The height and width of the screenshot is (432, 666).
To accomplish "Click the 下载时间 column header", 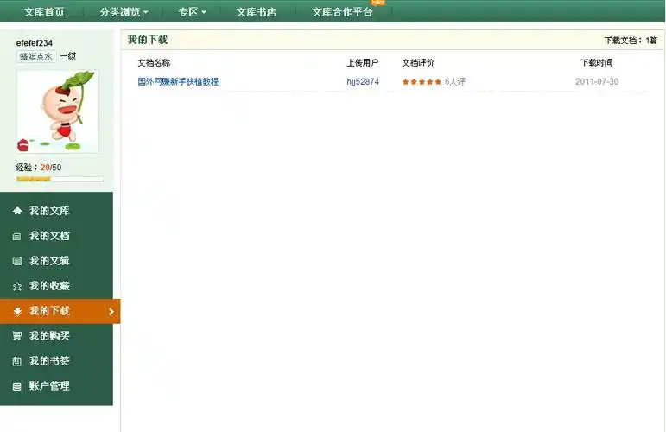I will pyautogui.click(x=596, y=63).
